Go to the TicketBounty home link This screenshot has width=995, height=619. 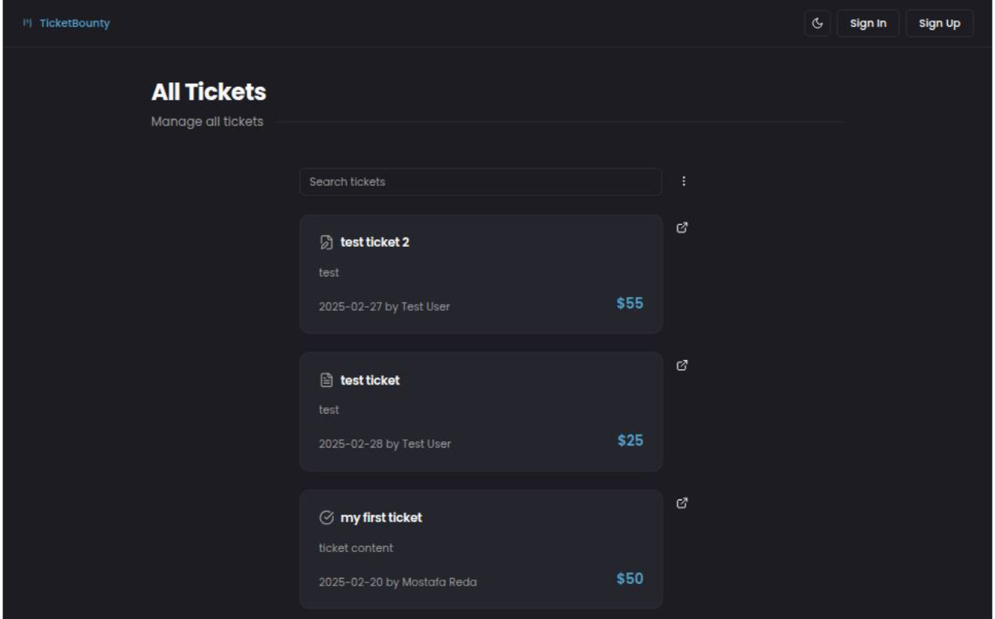pos(74,24)
